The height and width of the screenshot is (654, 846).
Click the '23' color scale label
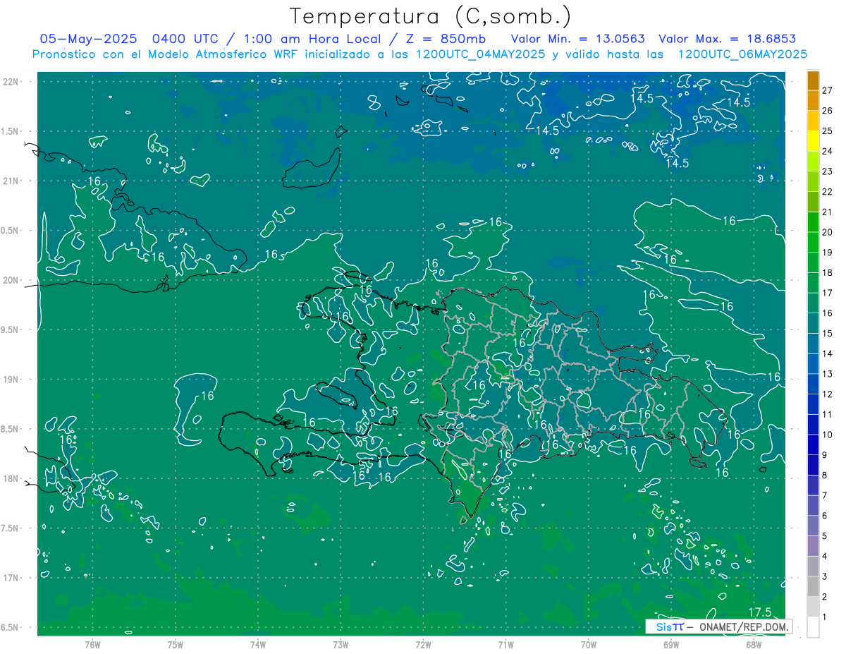tap(828, 171)
